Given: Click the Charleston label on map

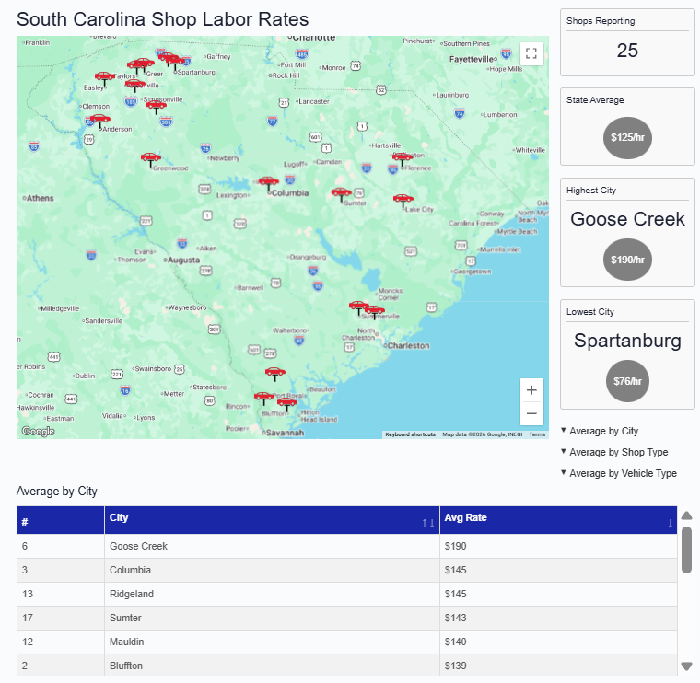Looking at the screenshot, I should pos(408,346).
